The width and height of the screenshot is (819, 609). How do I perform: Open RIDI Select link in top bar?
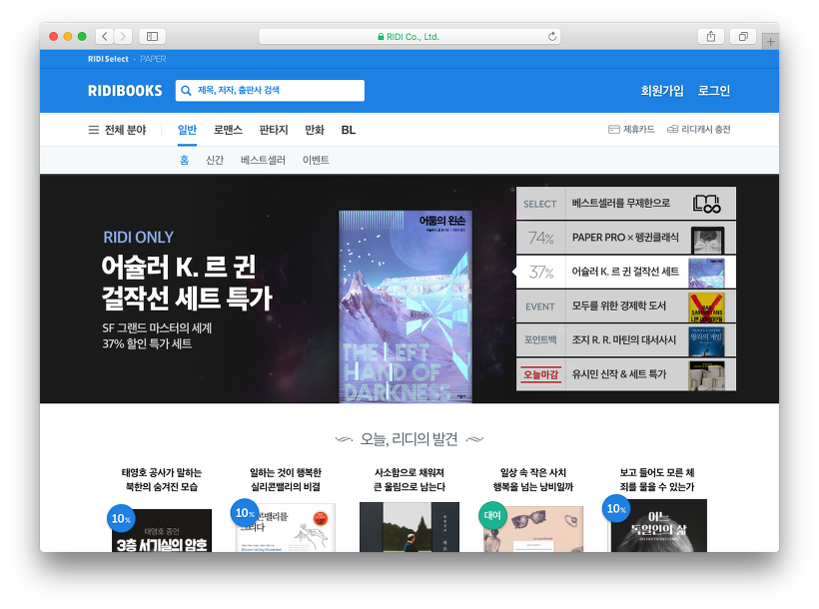tap(108, 59)
